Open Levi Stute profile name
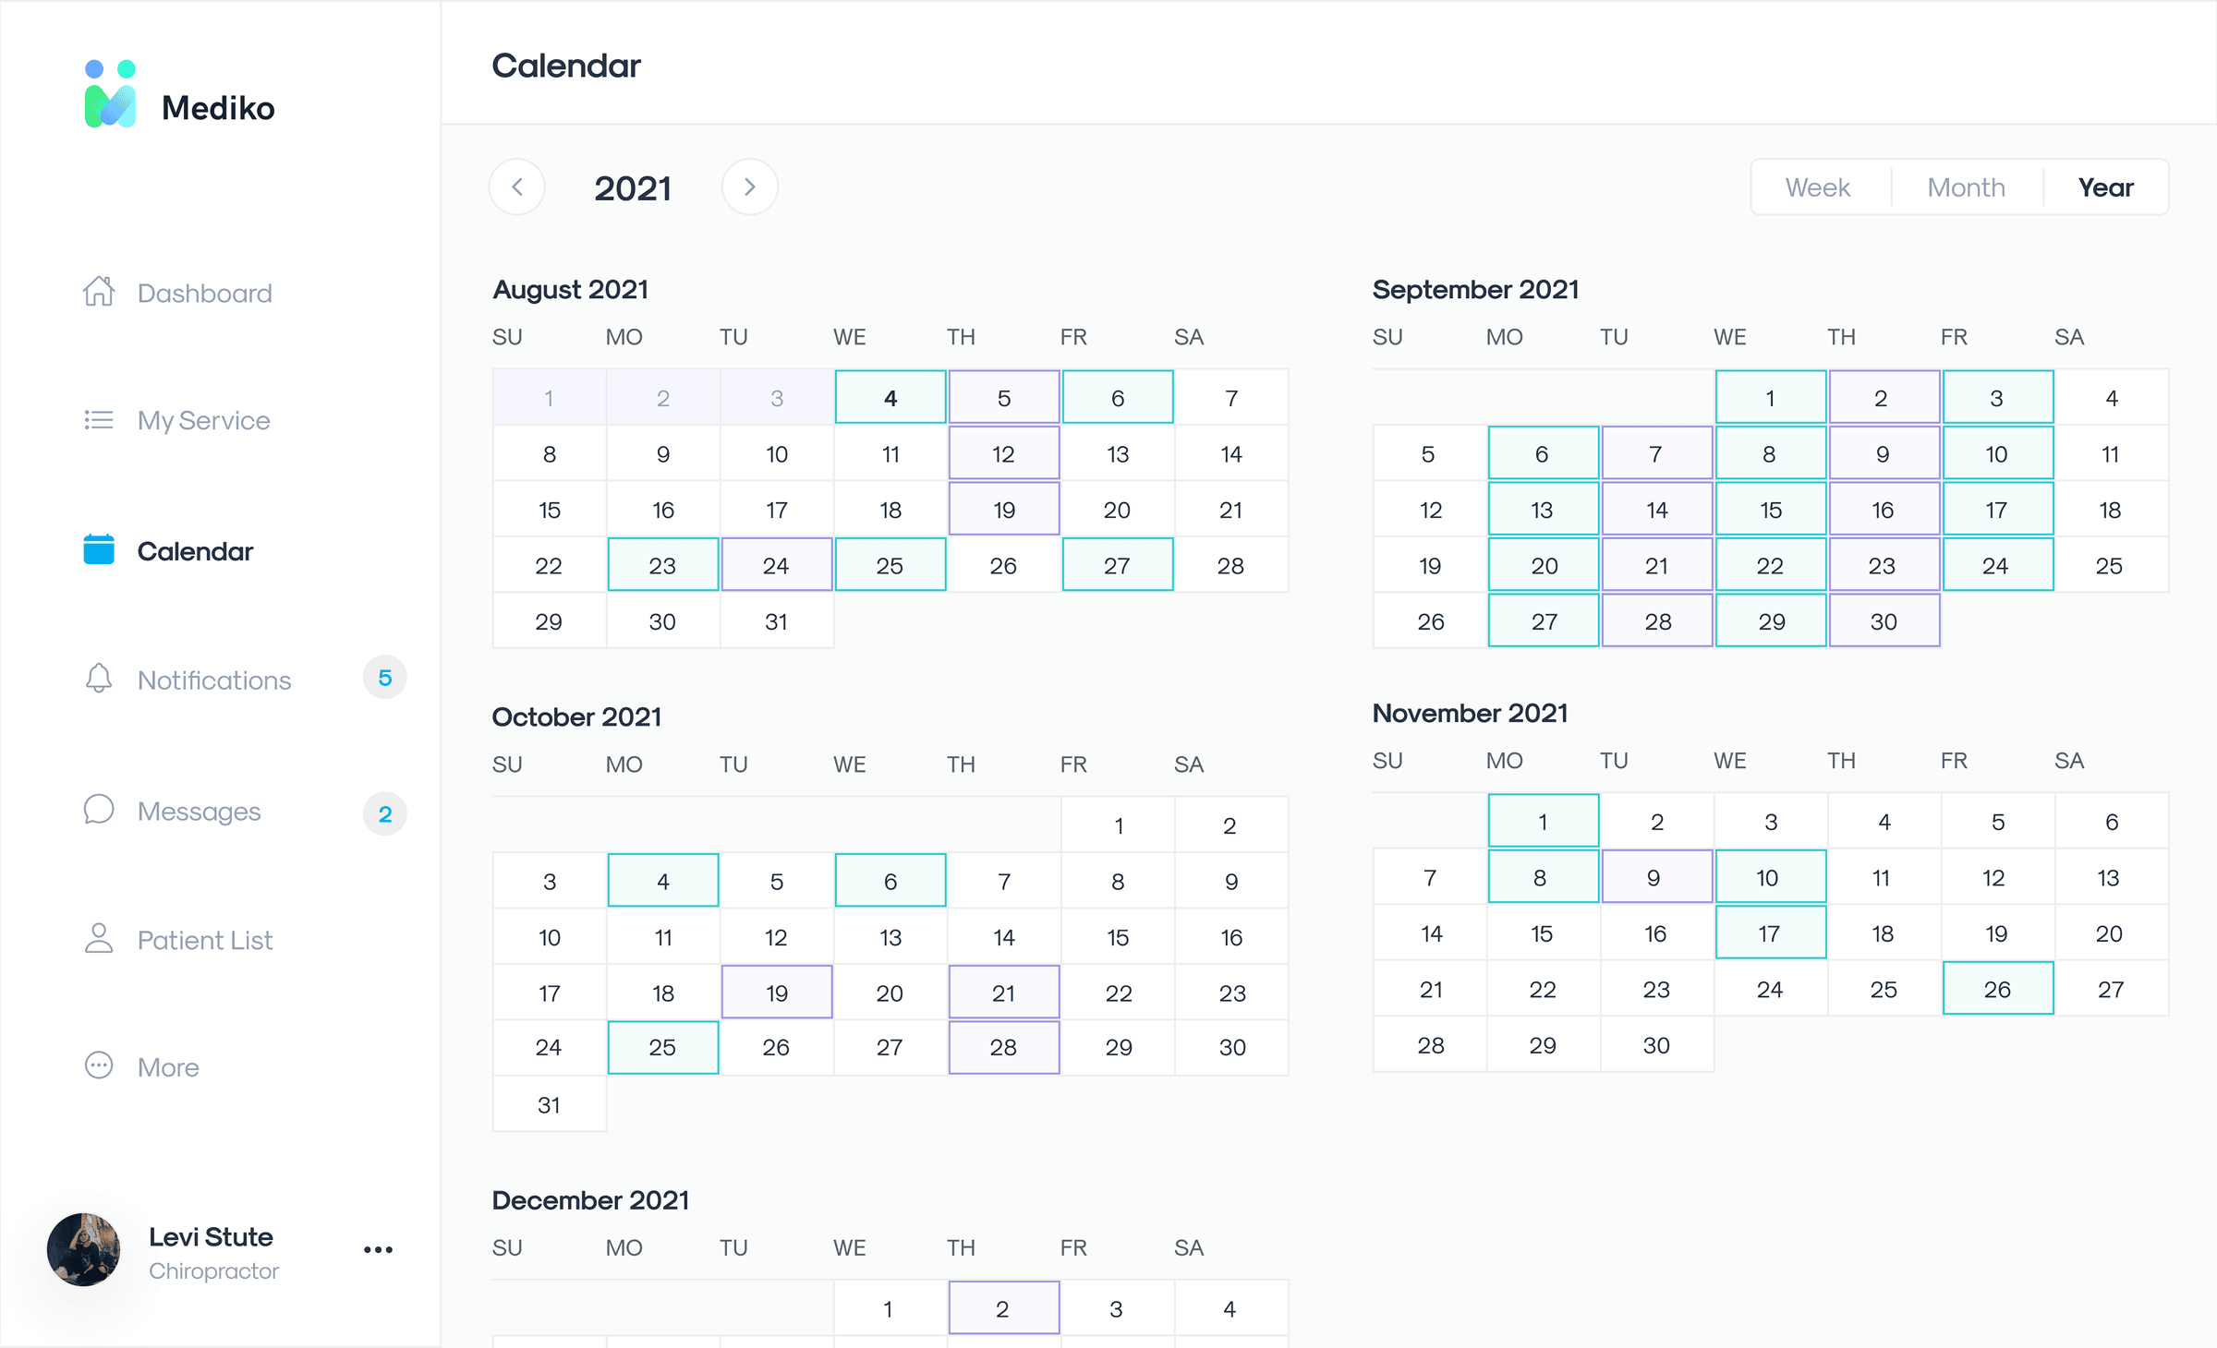The width and height of the screenshot is (2217, 1348). 211,1236
